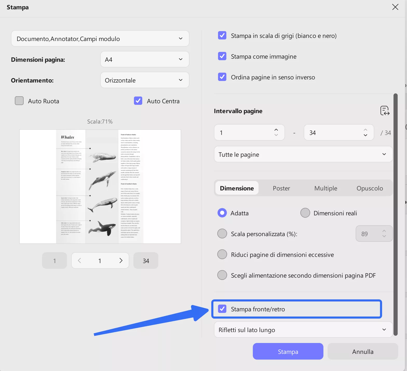Go to next preview page arrow

[x=121, y=260]
